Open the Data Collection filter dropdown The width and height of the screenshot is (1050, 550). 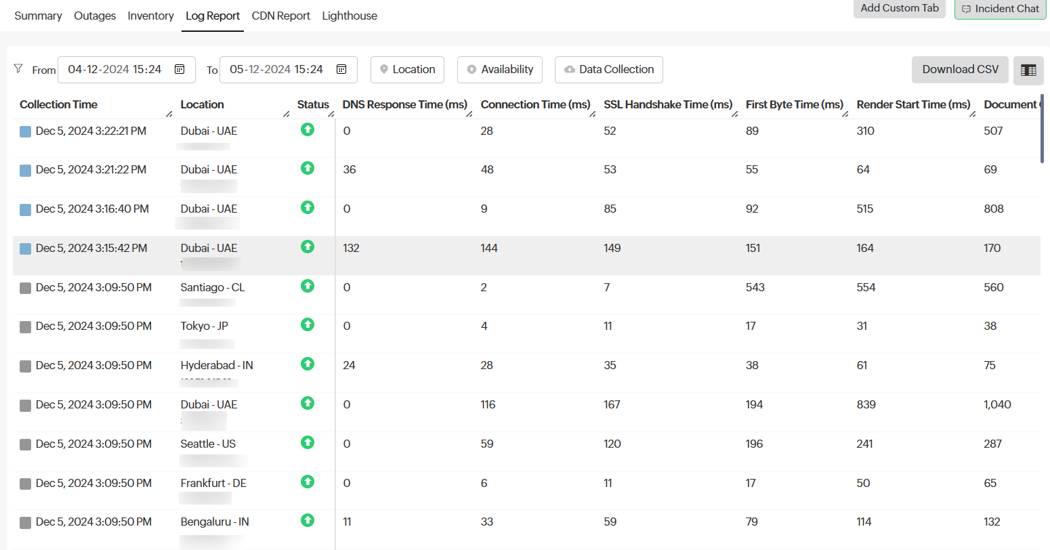point(608,70)
